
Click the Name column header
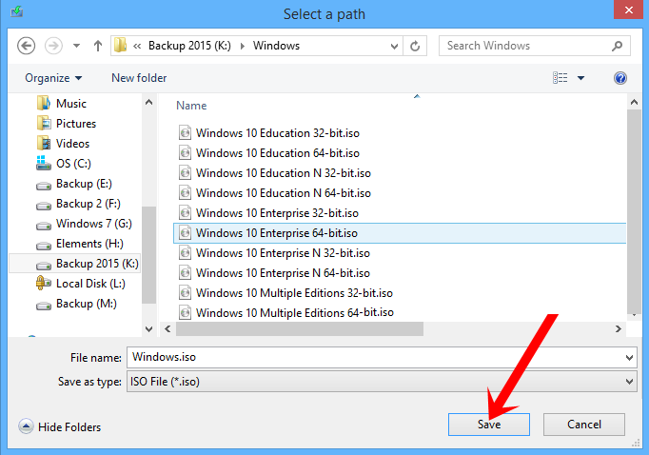191,106
